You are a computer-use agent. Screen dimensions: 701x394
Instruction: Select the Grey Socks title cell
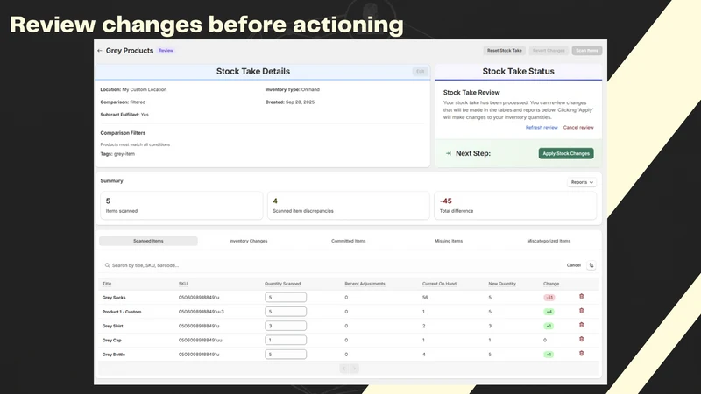pyautogui.click(x=114, y=298)
